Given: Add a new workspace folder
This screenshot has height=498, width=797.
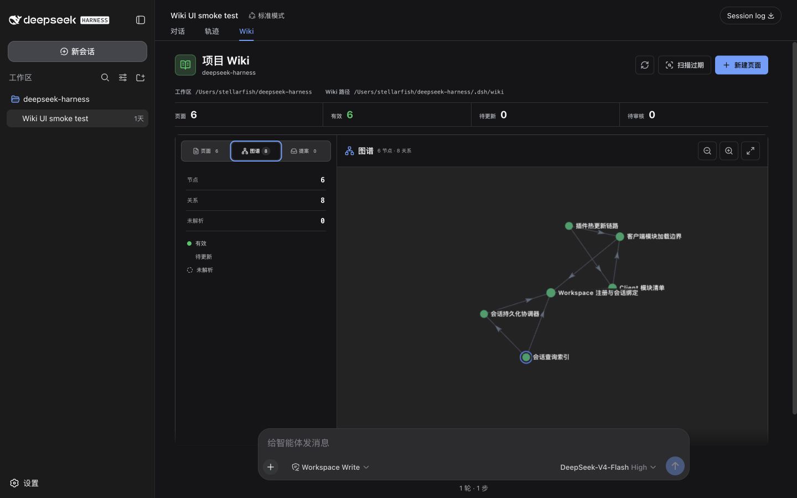Looking at the screenshot, I should 141,77.
